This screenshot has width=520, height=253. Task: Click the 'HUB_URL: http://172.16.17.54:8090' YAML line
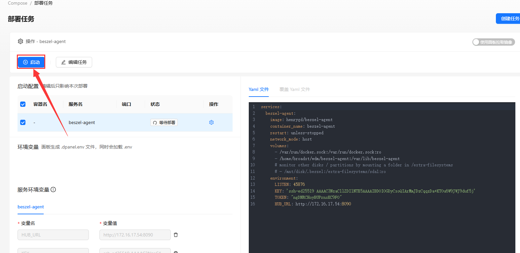(x=313, y=204)
